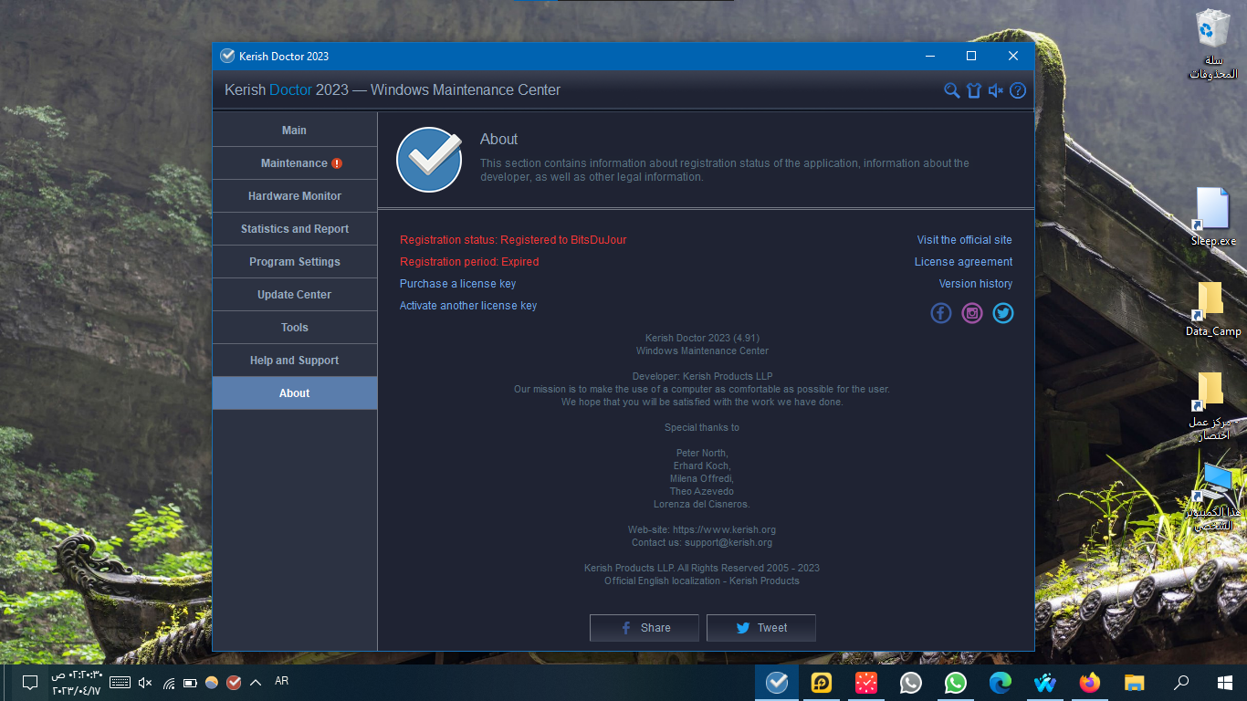Open the Update Center section

point(295,295)
